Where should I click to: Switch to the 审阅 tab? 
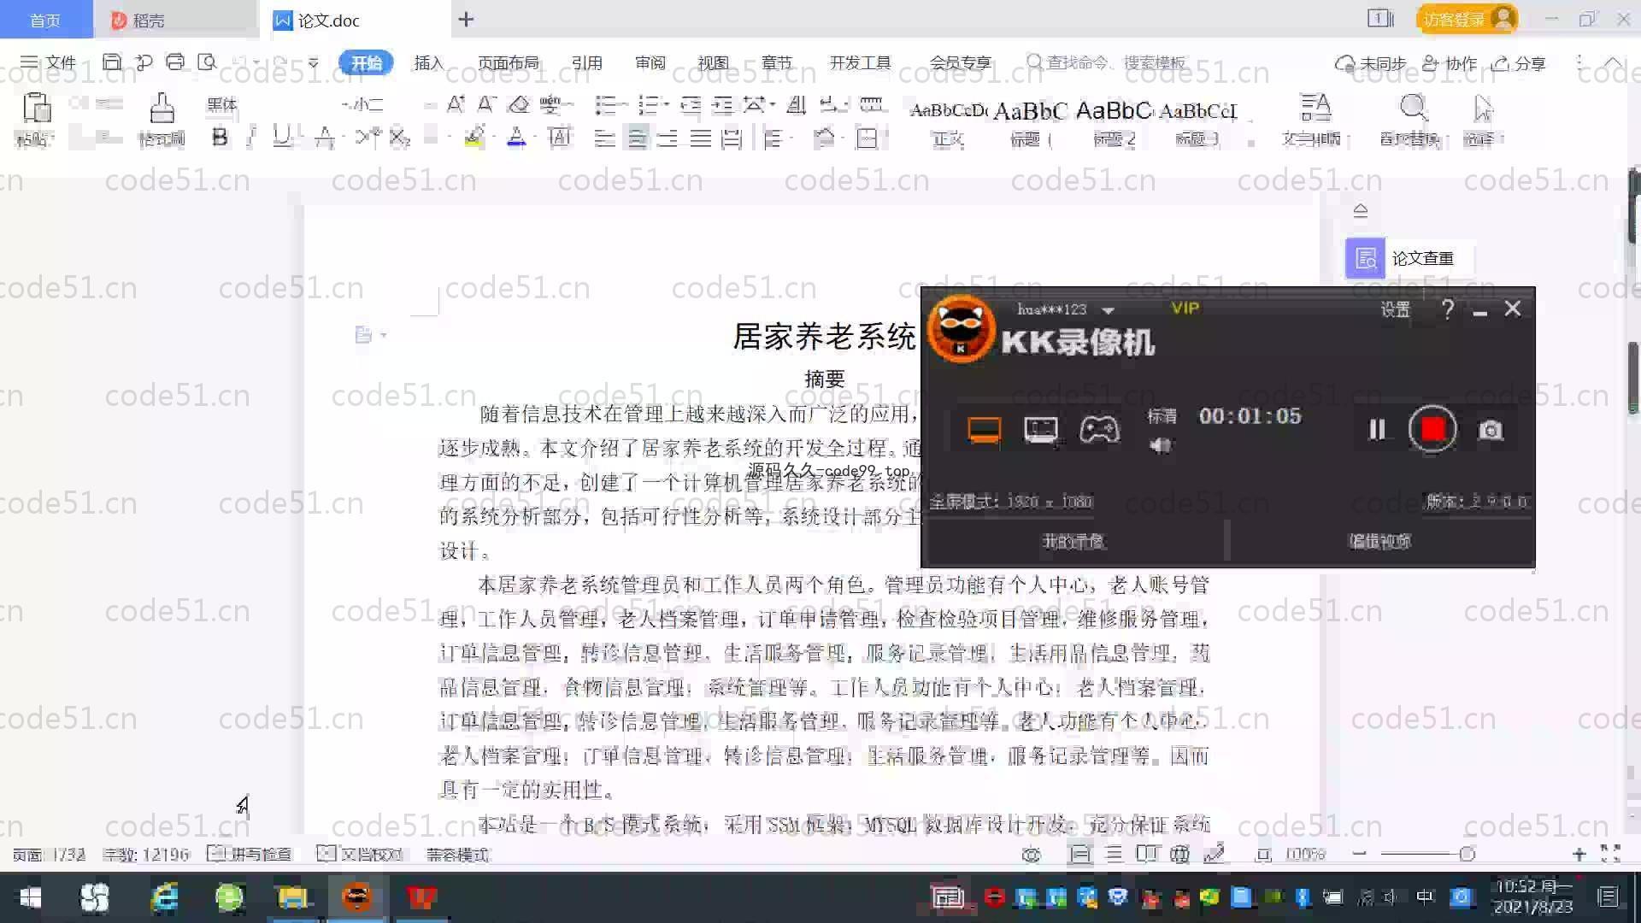(650, 63)
